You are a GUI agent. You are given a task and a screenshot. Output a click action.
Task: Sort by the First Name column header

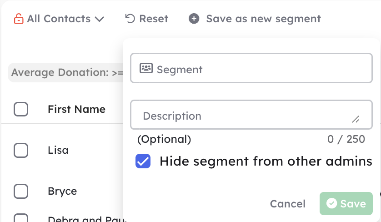coord(76,109)
